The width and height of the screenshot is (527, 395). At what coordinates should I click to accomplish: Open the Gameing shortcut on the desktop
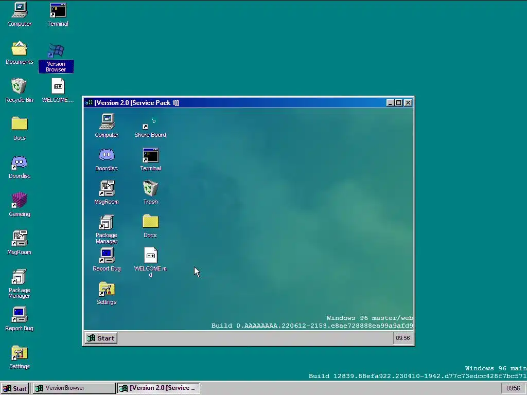(20, 204)
